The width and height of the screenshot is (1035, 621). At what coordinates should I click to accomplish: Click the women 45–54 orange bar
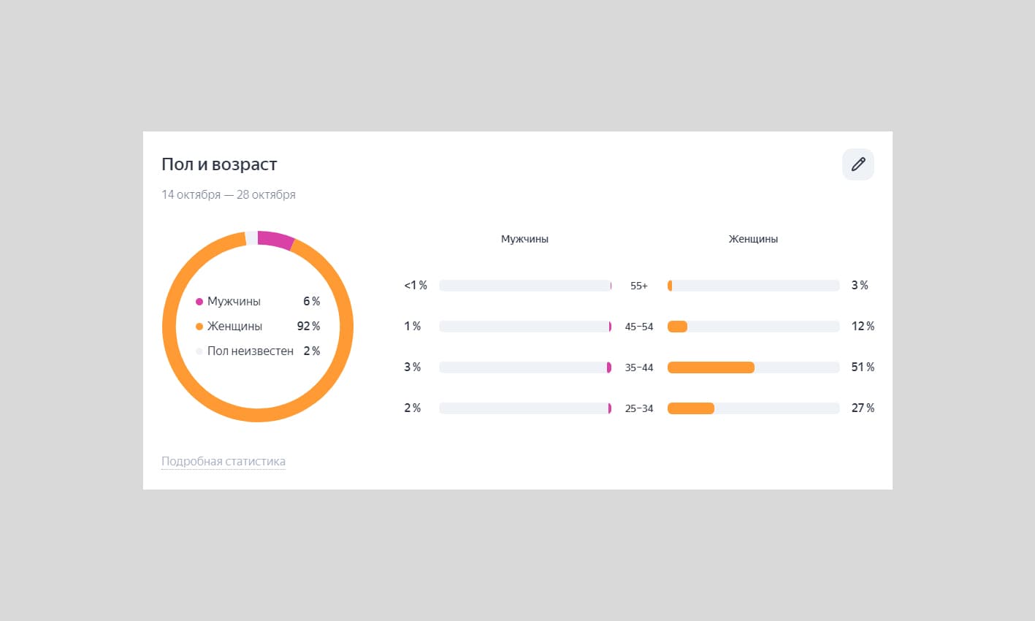point(677,327)
